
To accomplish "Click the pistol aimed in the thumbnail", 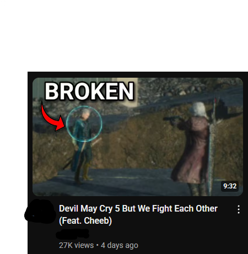I will coord(172,119).
